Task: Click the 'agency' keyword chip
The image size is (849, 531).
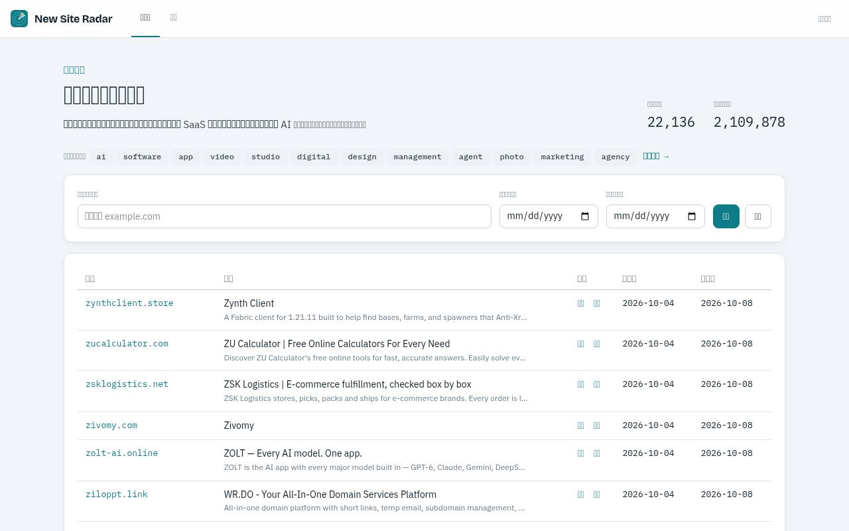Action: coord(616,157)
